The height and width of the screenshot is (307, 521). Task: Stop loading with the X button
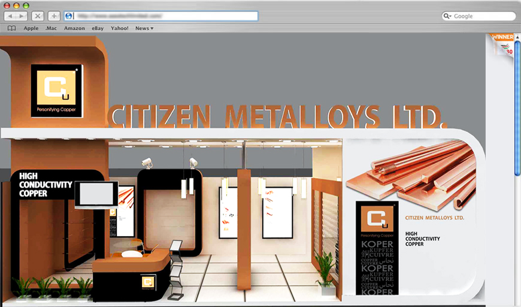38,16
